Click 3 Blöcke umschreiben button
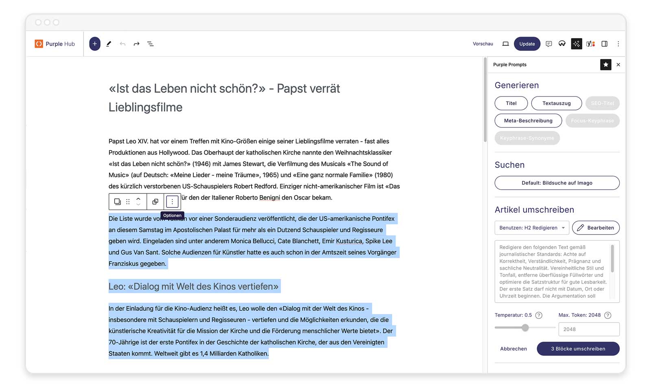This screenshot has width=651, height=391. click(x=578, y=349)
